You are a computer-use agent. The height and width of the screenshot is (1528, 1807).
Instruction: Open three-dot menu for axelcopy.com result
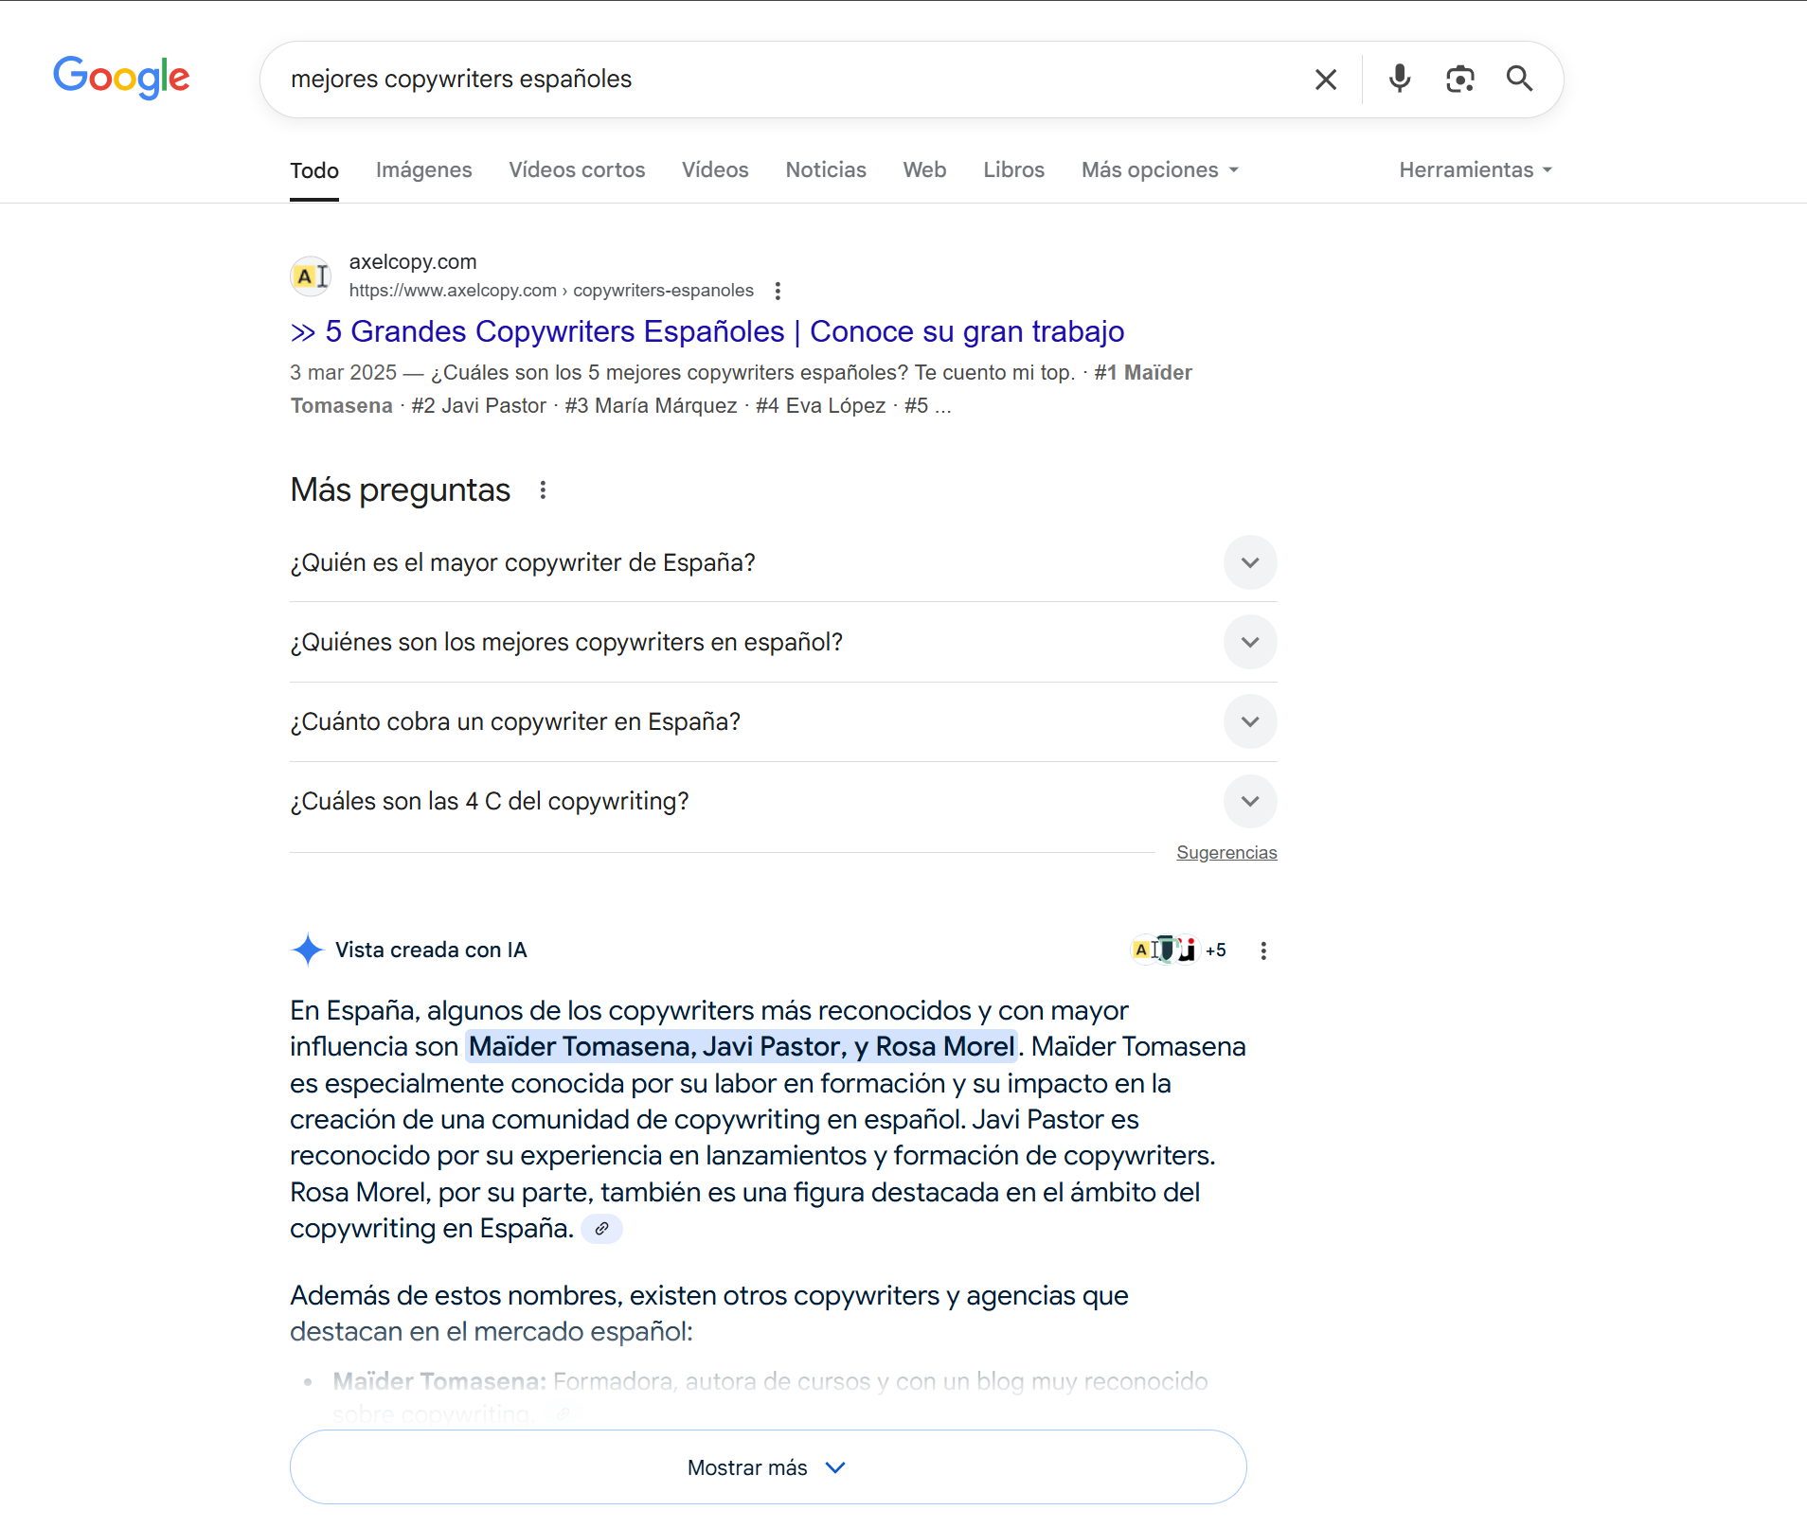click(x=778, y=291)
